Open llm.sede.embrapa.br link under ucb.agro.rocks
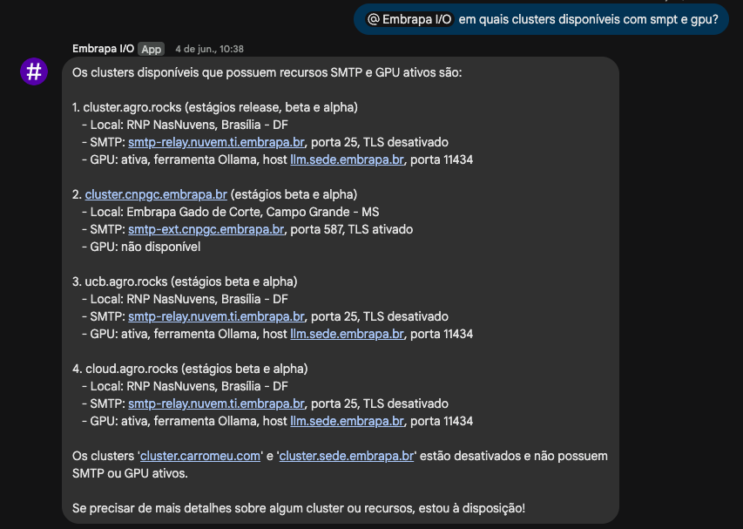743x529 pixels. pyautogui.click(x=348, y=334)
